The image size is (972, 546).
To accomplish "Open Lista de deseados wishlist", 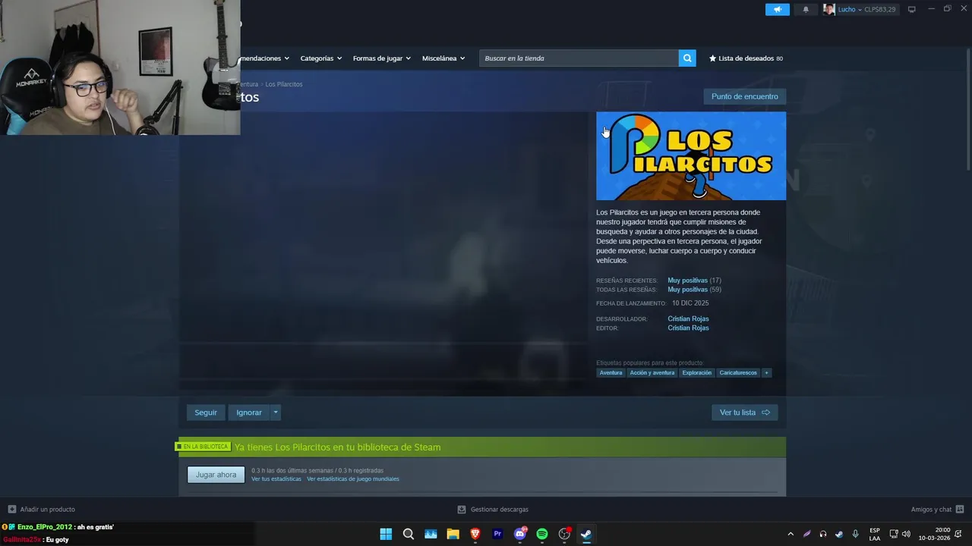I will click(746, 58).
